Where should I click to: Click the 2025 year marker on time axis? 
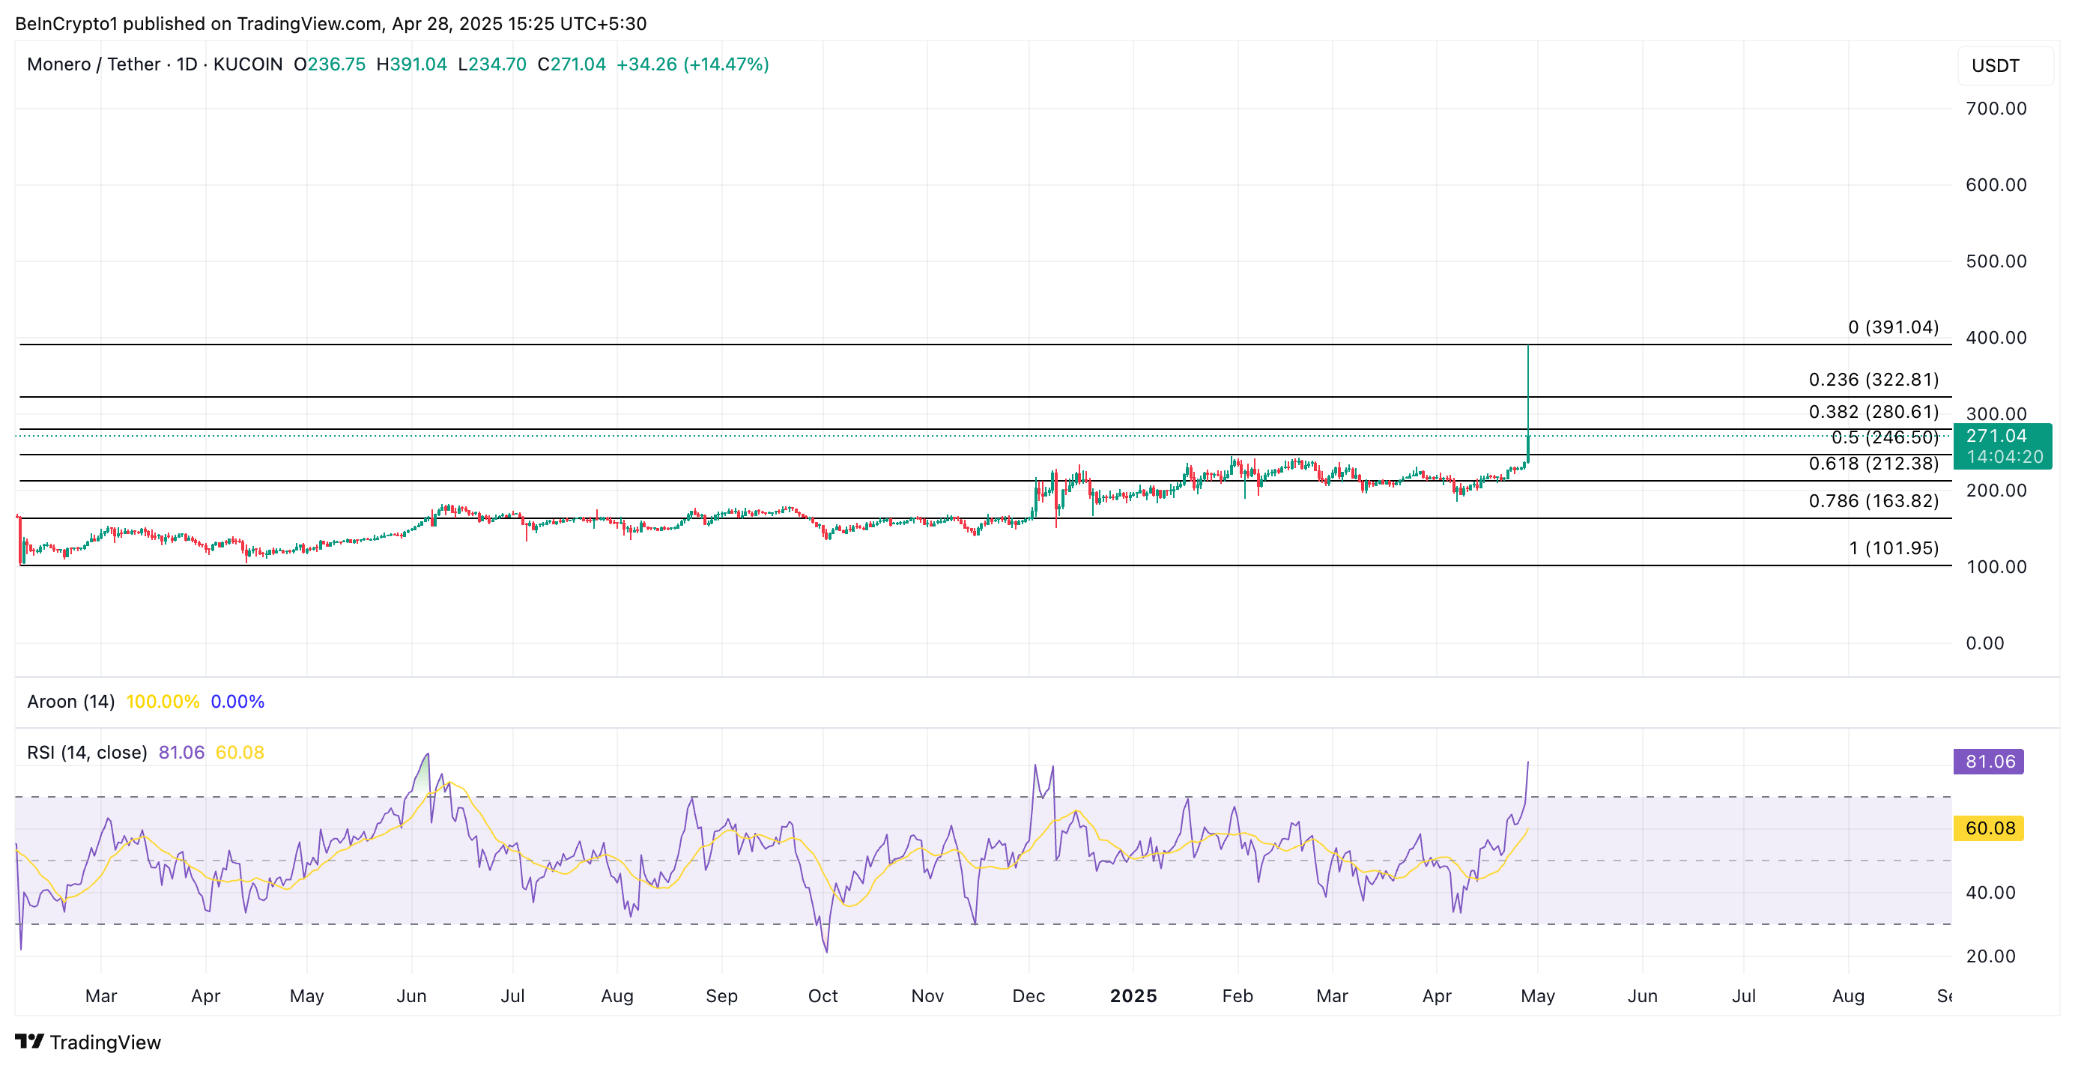(1133, 995)
